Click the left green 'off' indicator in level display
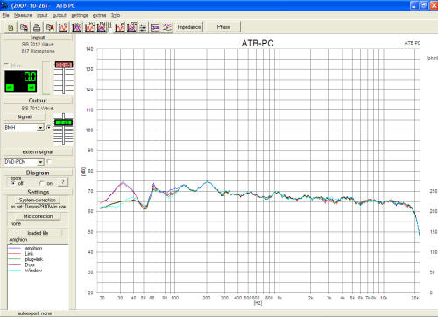 point(10,88)
